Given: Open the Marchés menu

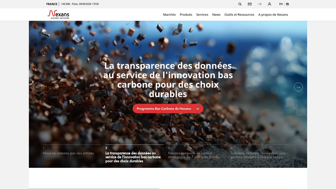Looking at the screenshot, I should click(x=169, y=15).
